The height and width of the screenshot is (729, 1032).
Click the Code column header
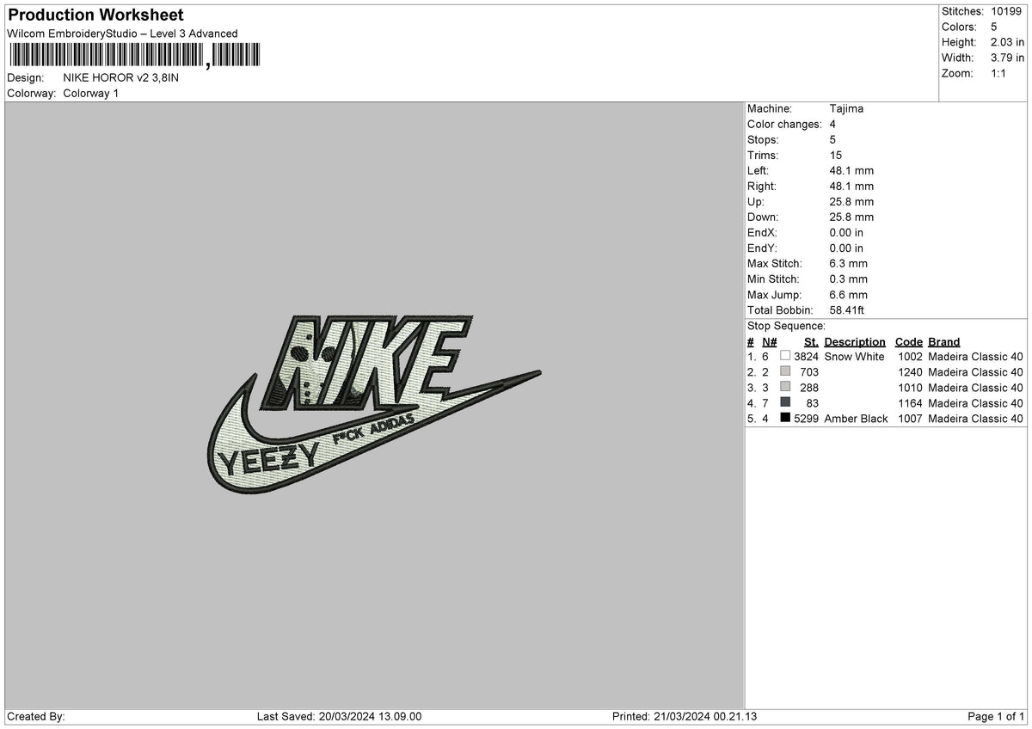click(x=908, y=341)
